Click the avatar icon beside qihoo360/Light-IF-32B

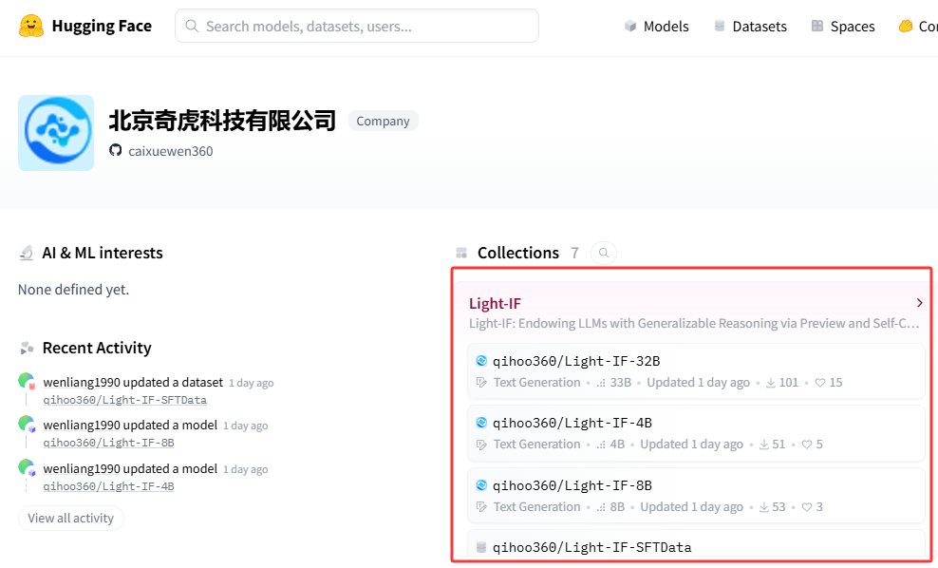coord(481,360)
